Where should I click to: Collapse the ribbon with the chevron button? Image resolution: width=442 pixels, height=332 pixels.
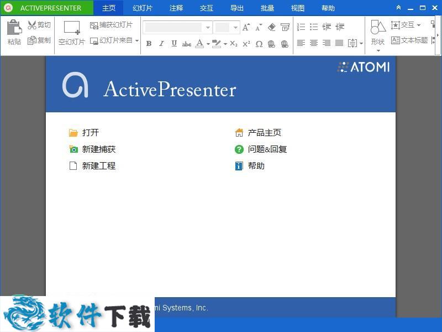[398, 8]
